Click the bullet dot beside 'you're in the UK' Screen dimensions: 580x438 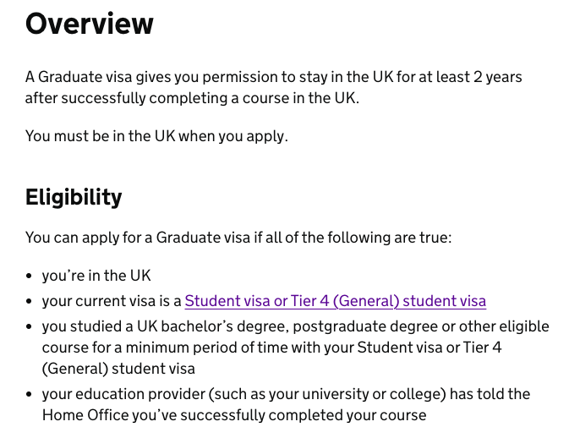click(30, 276)
